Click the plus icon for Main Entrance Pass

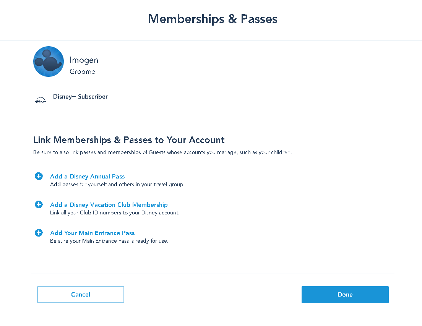[39, 233]
